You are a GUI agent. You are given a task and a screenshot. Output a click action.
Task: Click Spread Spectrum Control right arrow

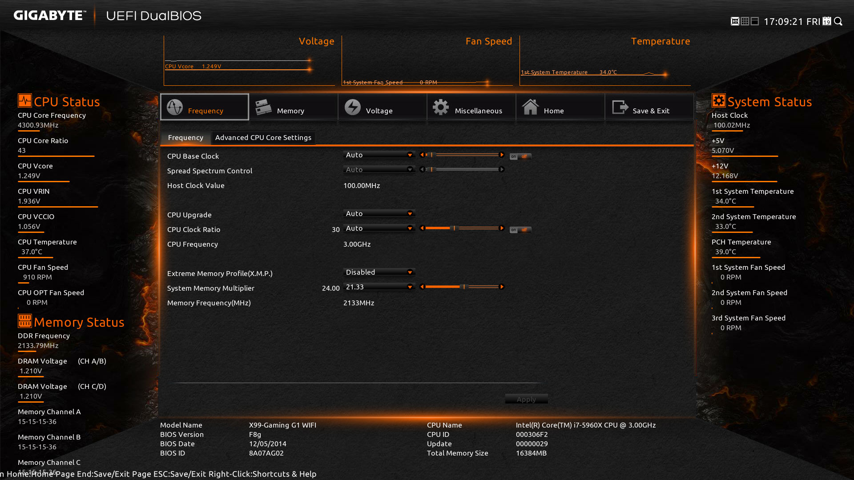click(502, 169)
